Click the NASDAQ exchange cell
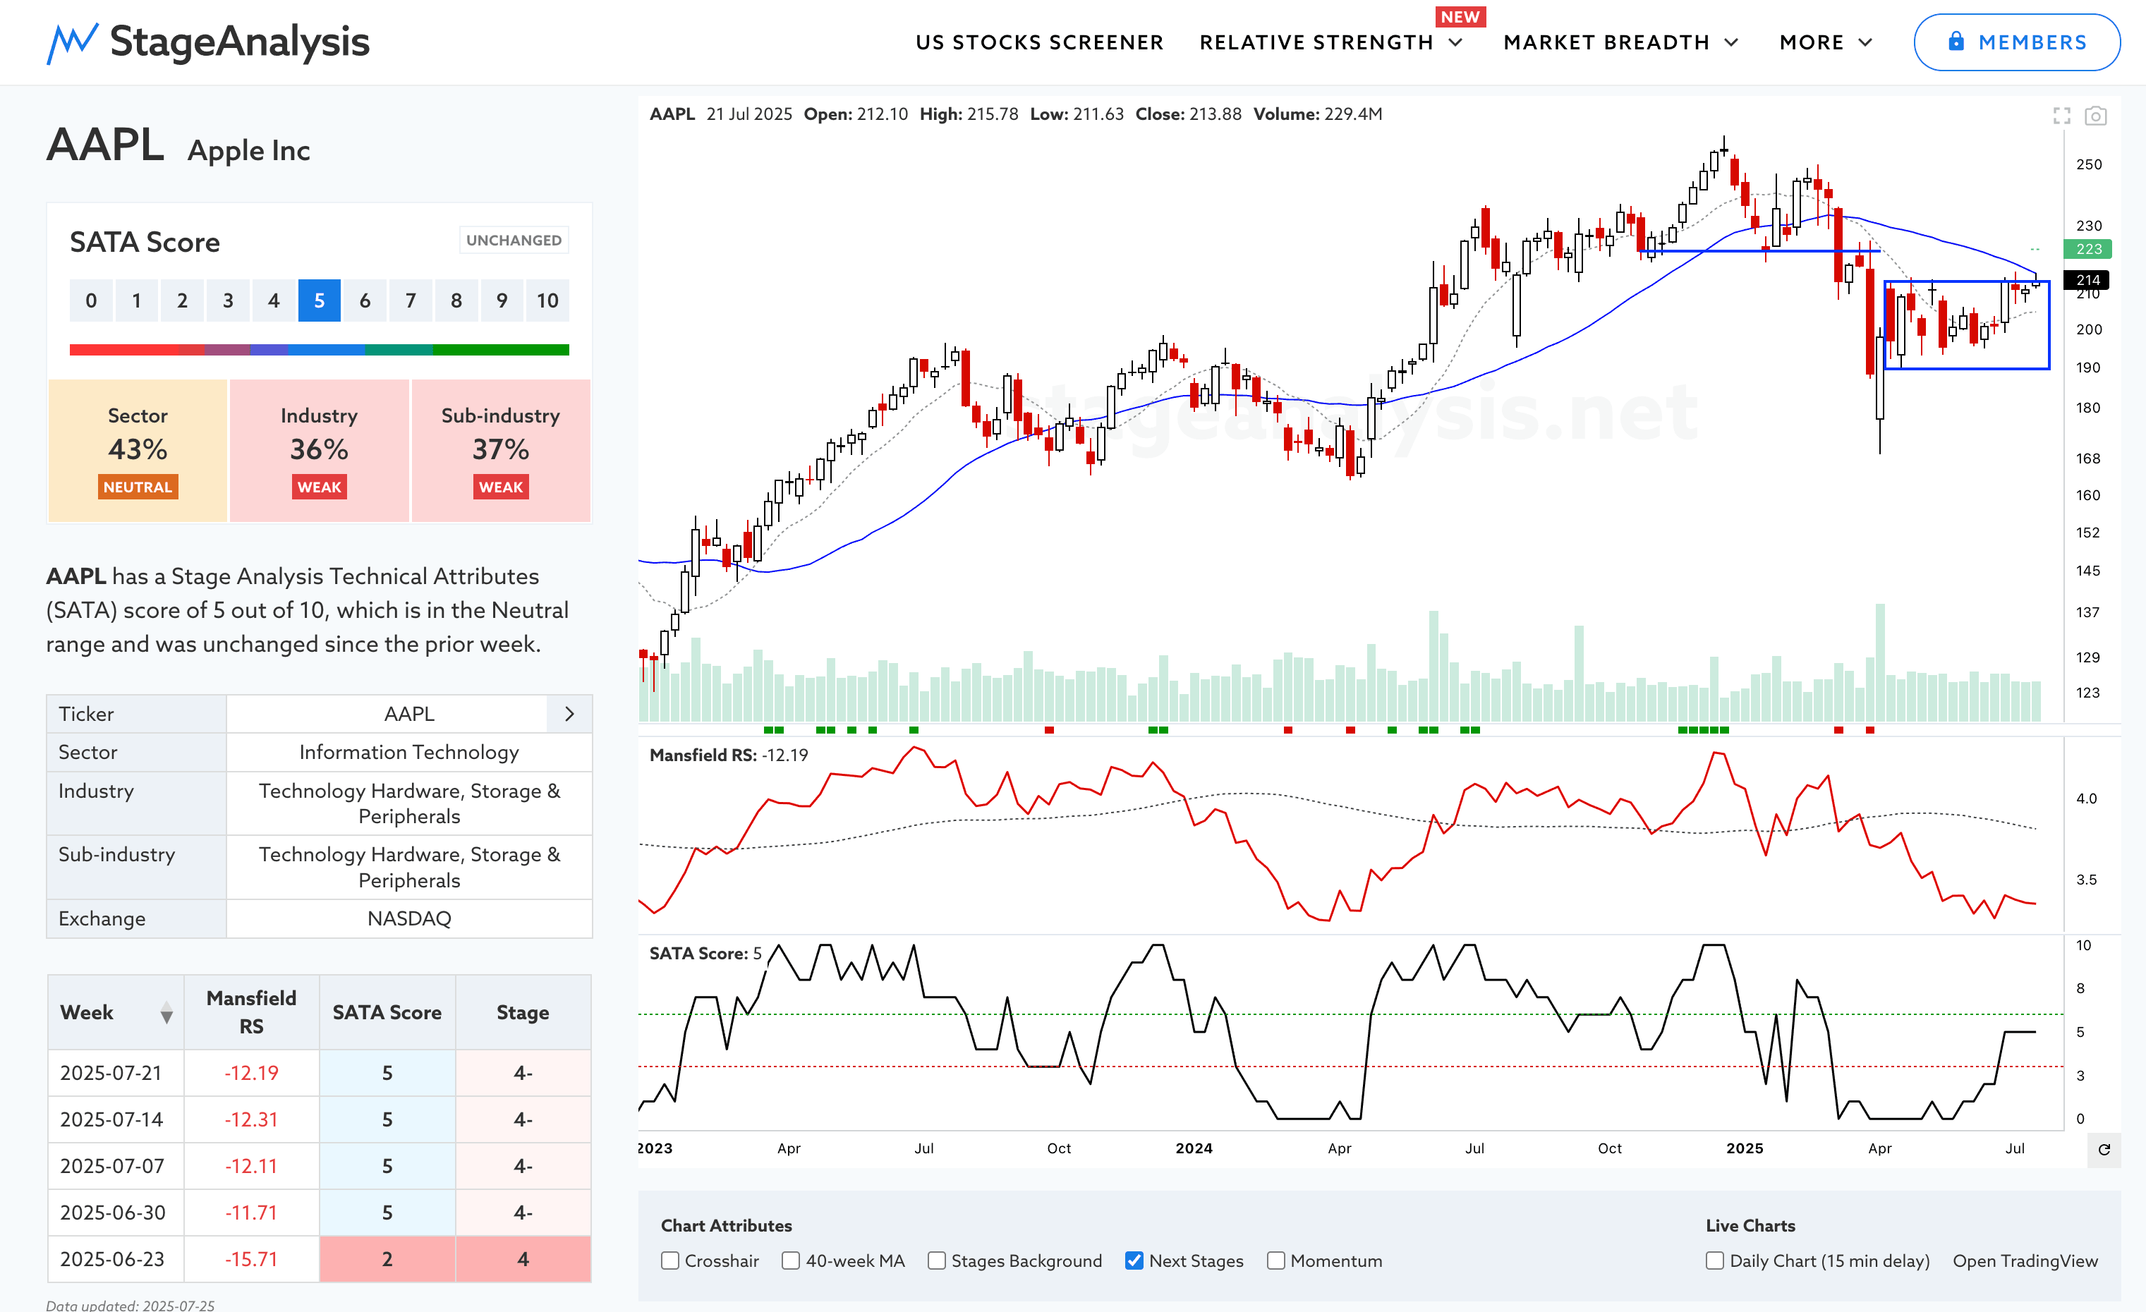This screenshot has height=1312, width=2146. coord(409,918)
